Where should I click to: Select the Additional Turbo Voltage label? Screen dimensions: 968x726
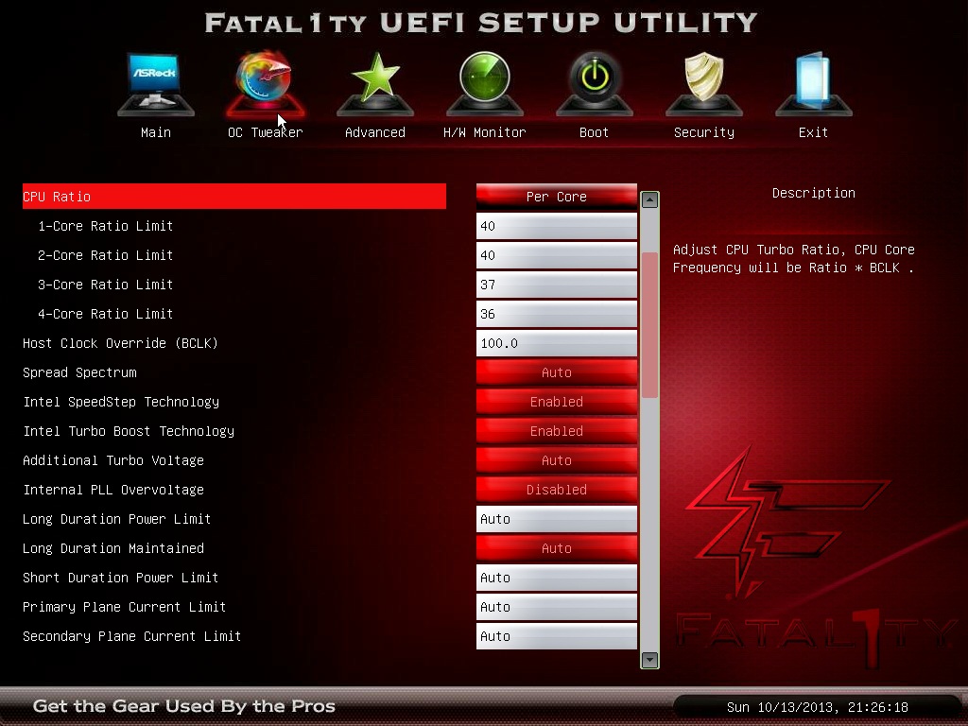(x=113, y=460)
